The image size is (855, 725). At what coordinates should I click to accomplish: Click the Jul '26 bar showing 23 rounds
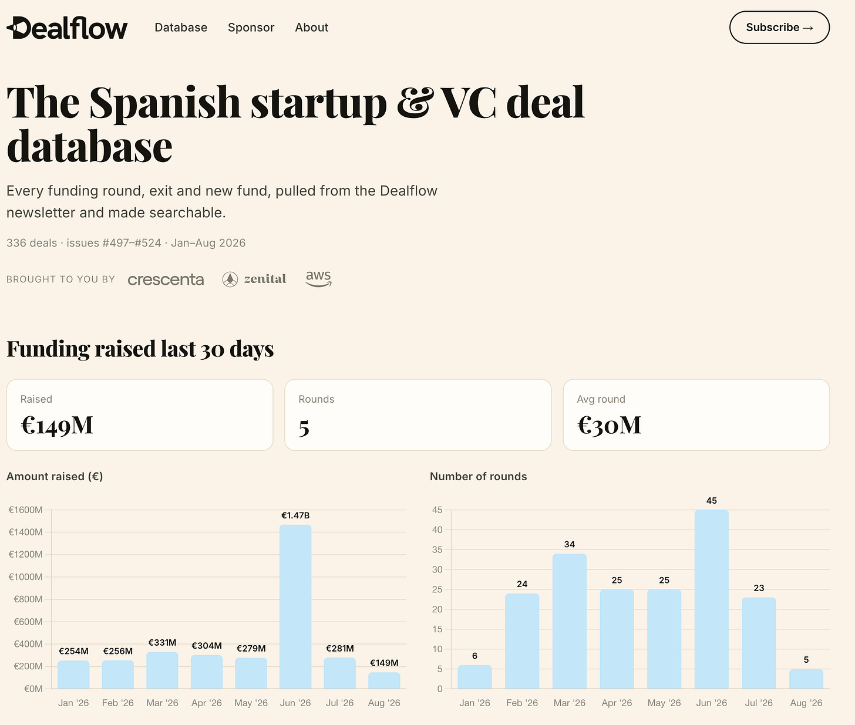click(759, 643)
